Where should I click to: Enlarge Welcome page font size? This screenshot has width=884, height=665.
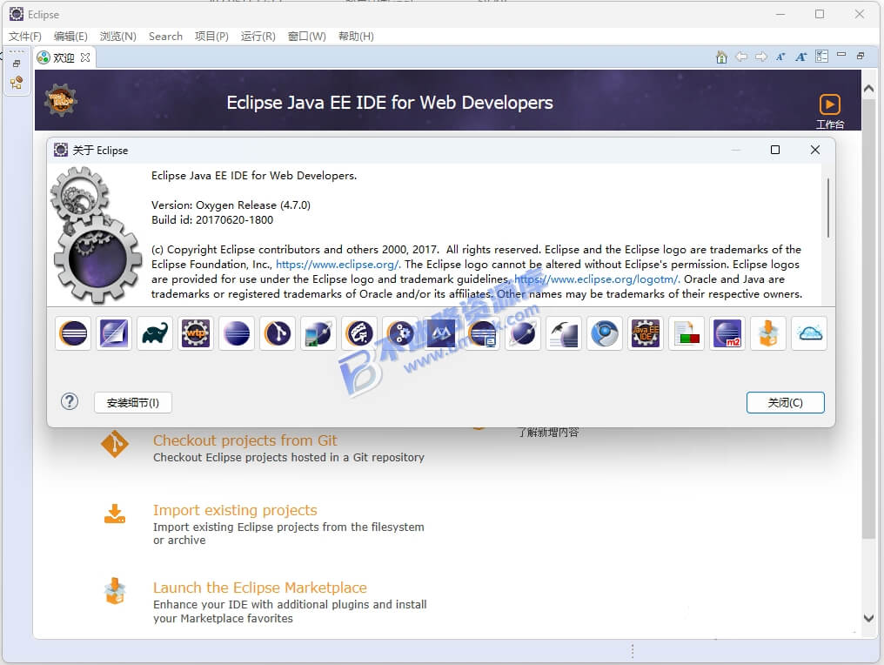tap(801, 57)
